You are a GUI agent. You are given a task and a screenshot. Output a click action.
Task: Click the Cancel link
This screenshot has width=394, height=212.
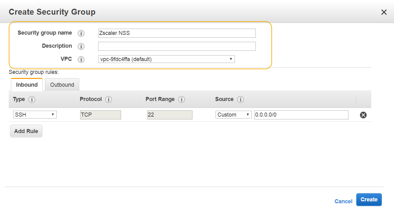[x=343, y=201]
